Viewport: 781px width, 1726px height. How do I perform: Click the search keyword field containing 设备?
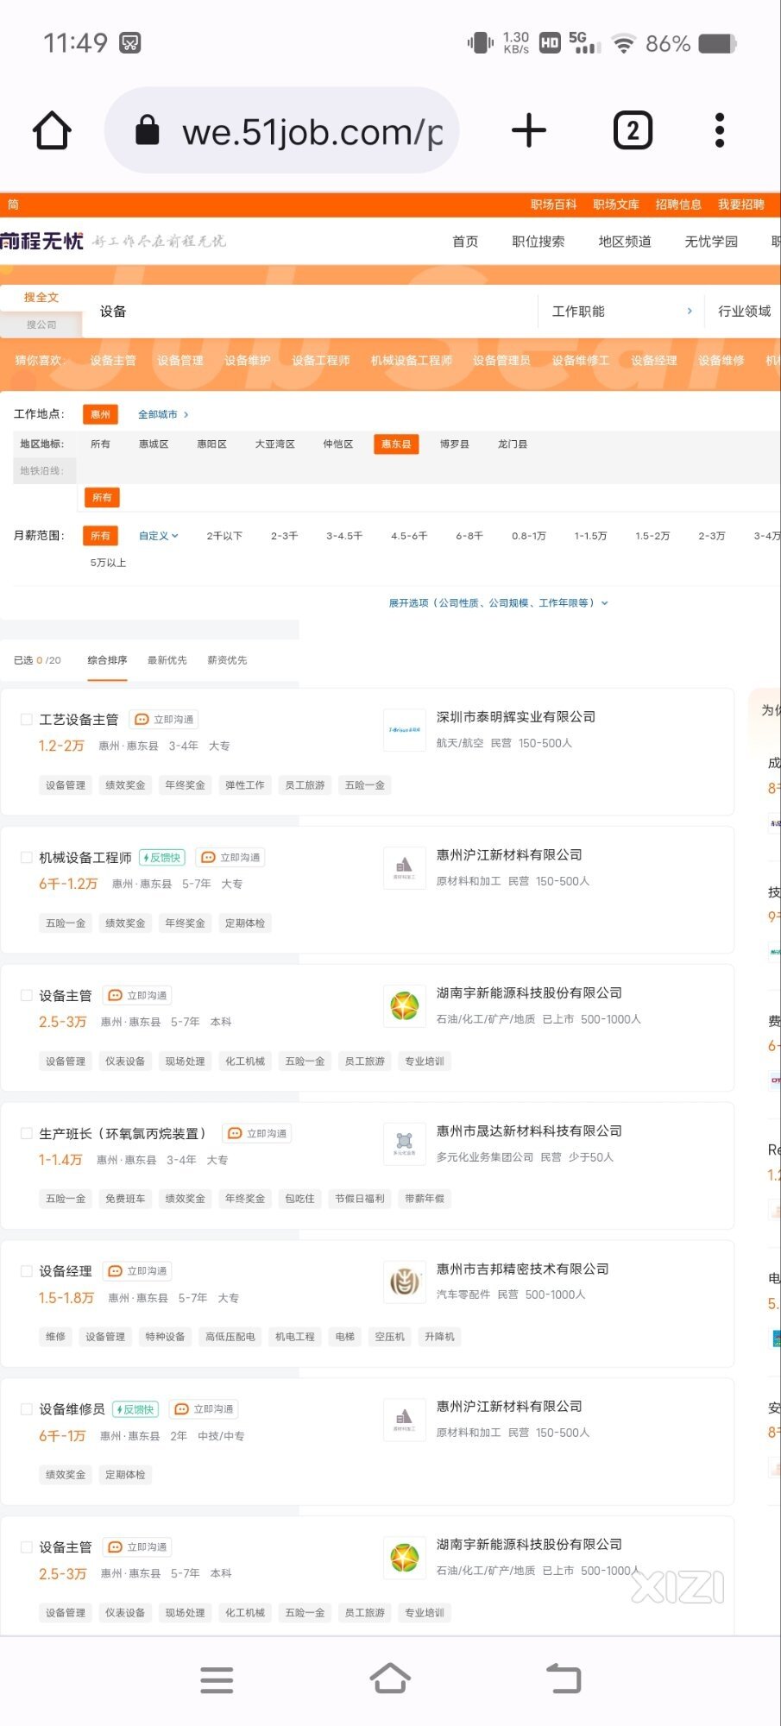pos(311,311)
